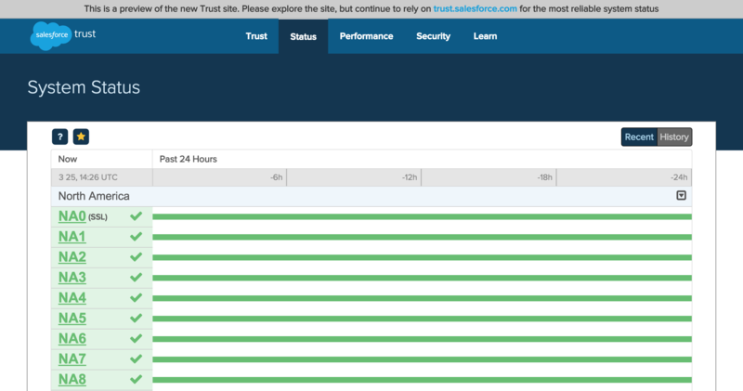Click the NA2 green 24-hour status bar
743x391 pixels.
423,257
